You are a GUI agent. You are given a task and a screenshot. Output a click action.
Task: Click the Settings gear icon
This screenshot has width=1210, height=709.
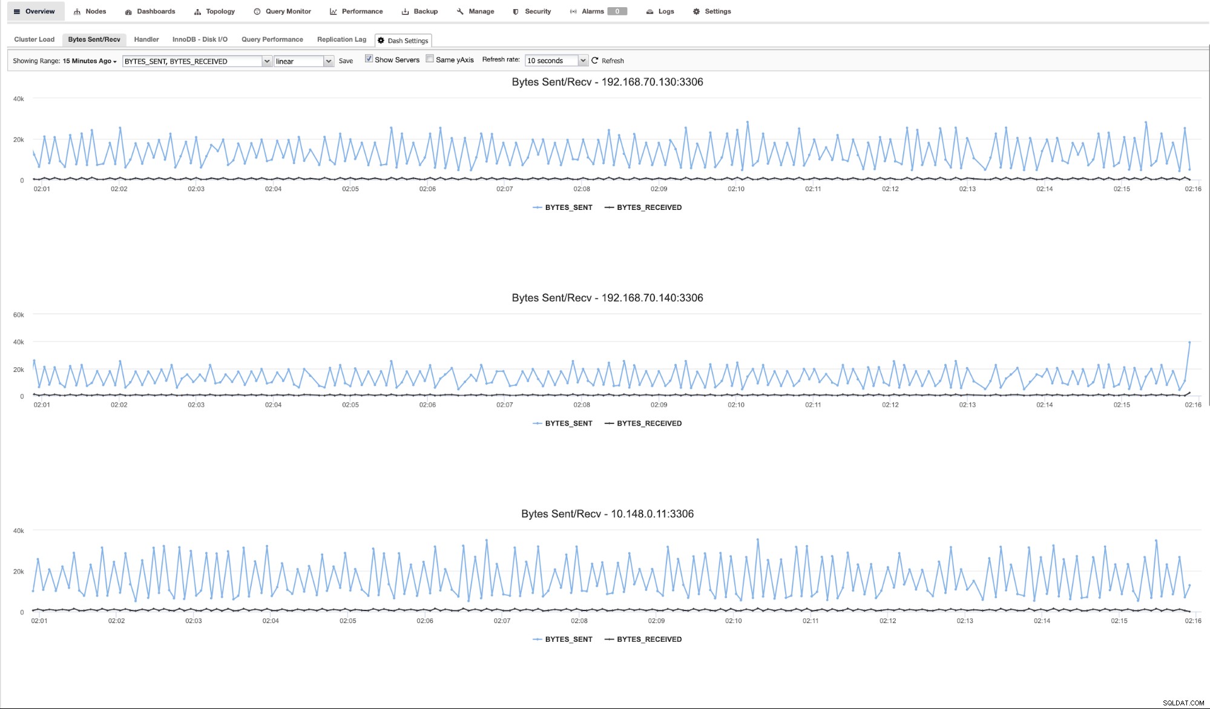point(696,11)
